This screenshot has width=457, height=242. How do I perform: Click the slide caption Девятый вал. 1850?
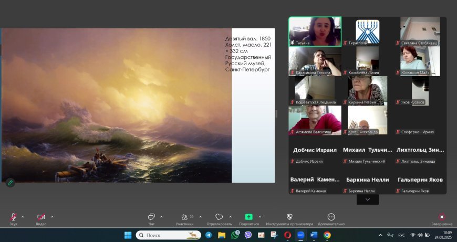pos(248,38)
